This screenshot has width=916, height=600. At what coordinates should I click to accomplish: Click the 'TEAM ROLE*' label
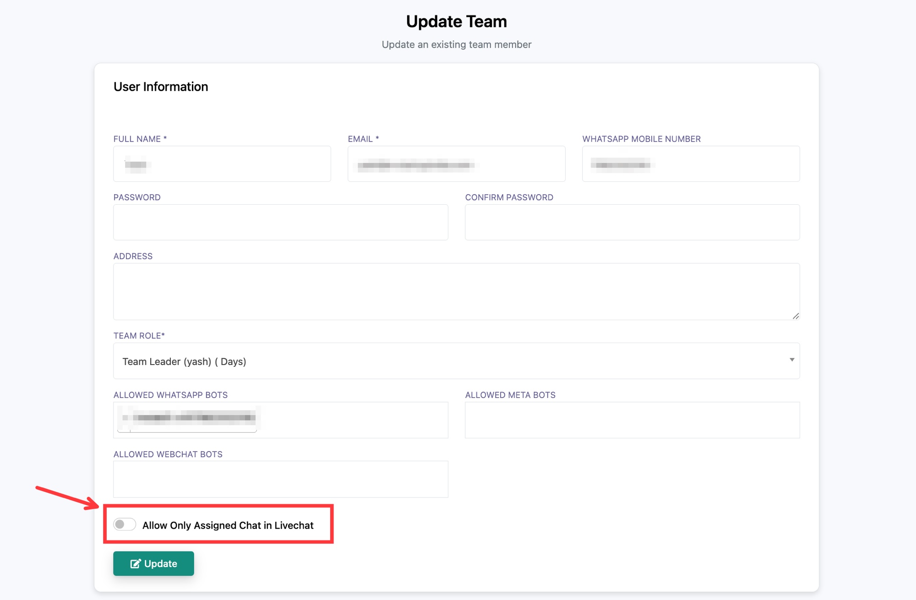point(139,336)
